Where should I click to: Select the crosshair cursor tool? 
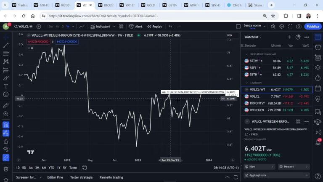[6, 37]
